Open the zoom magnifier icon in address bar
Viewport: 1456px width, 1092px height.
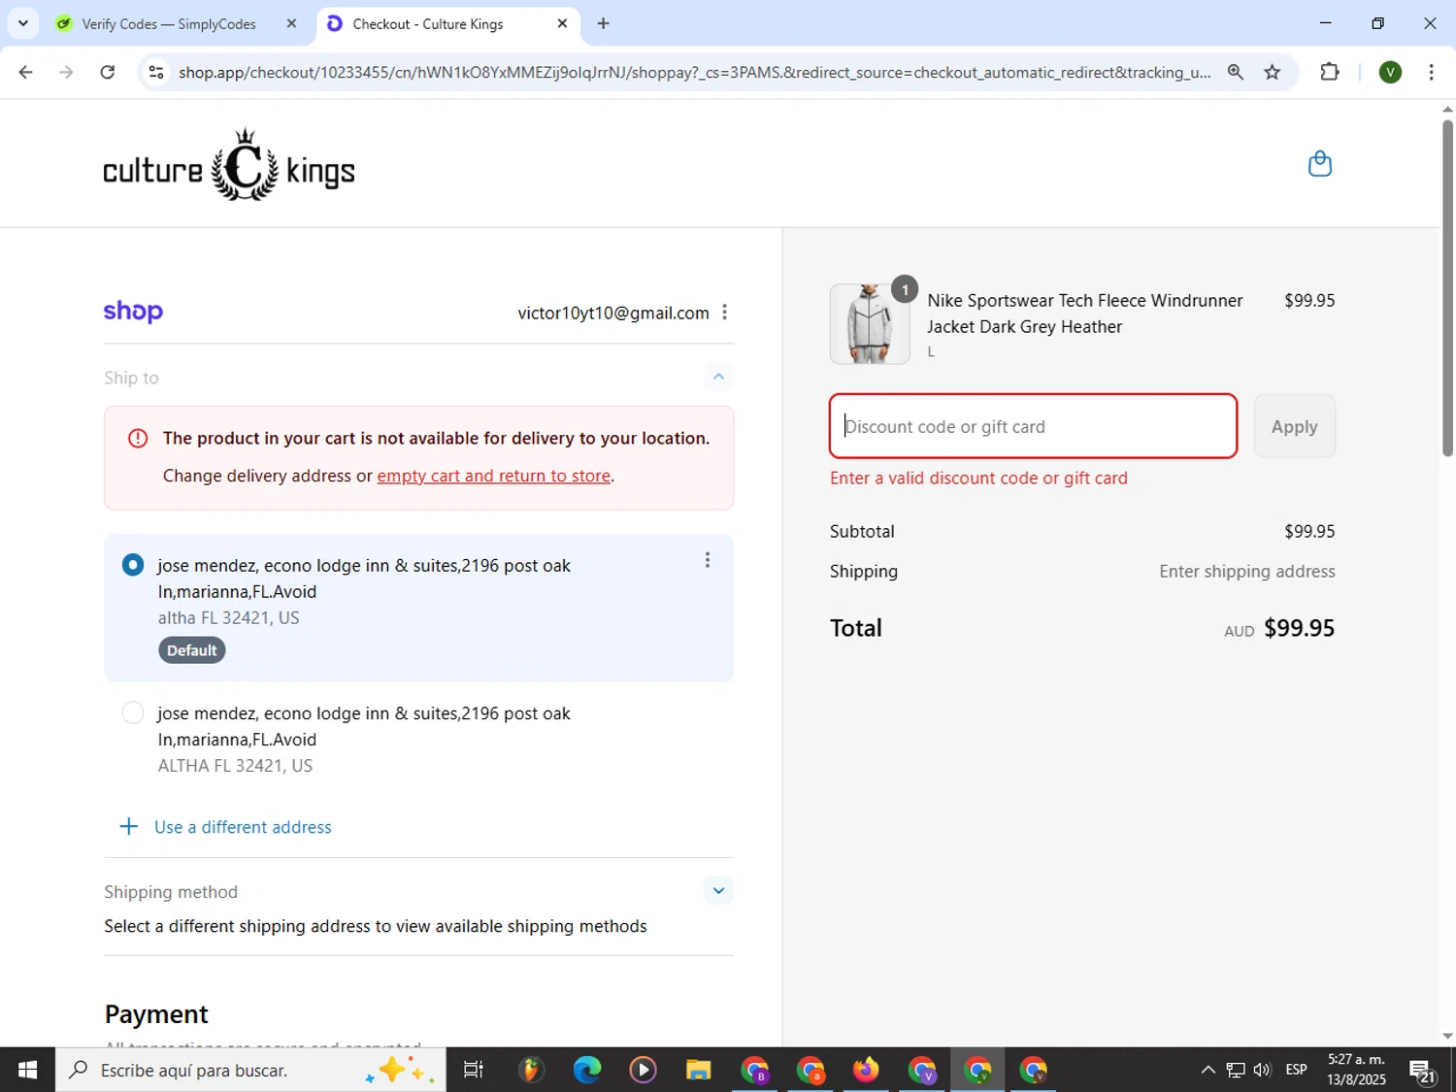(1235, 72)
